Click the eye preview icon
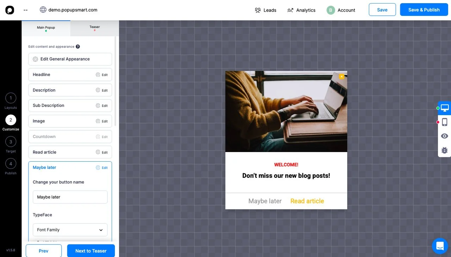 [445, 136]
